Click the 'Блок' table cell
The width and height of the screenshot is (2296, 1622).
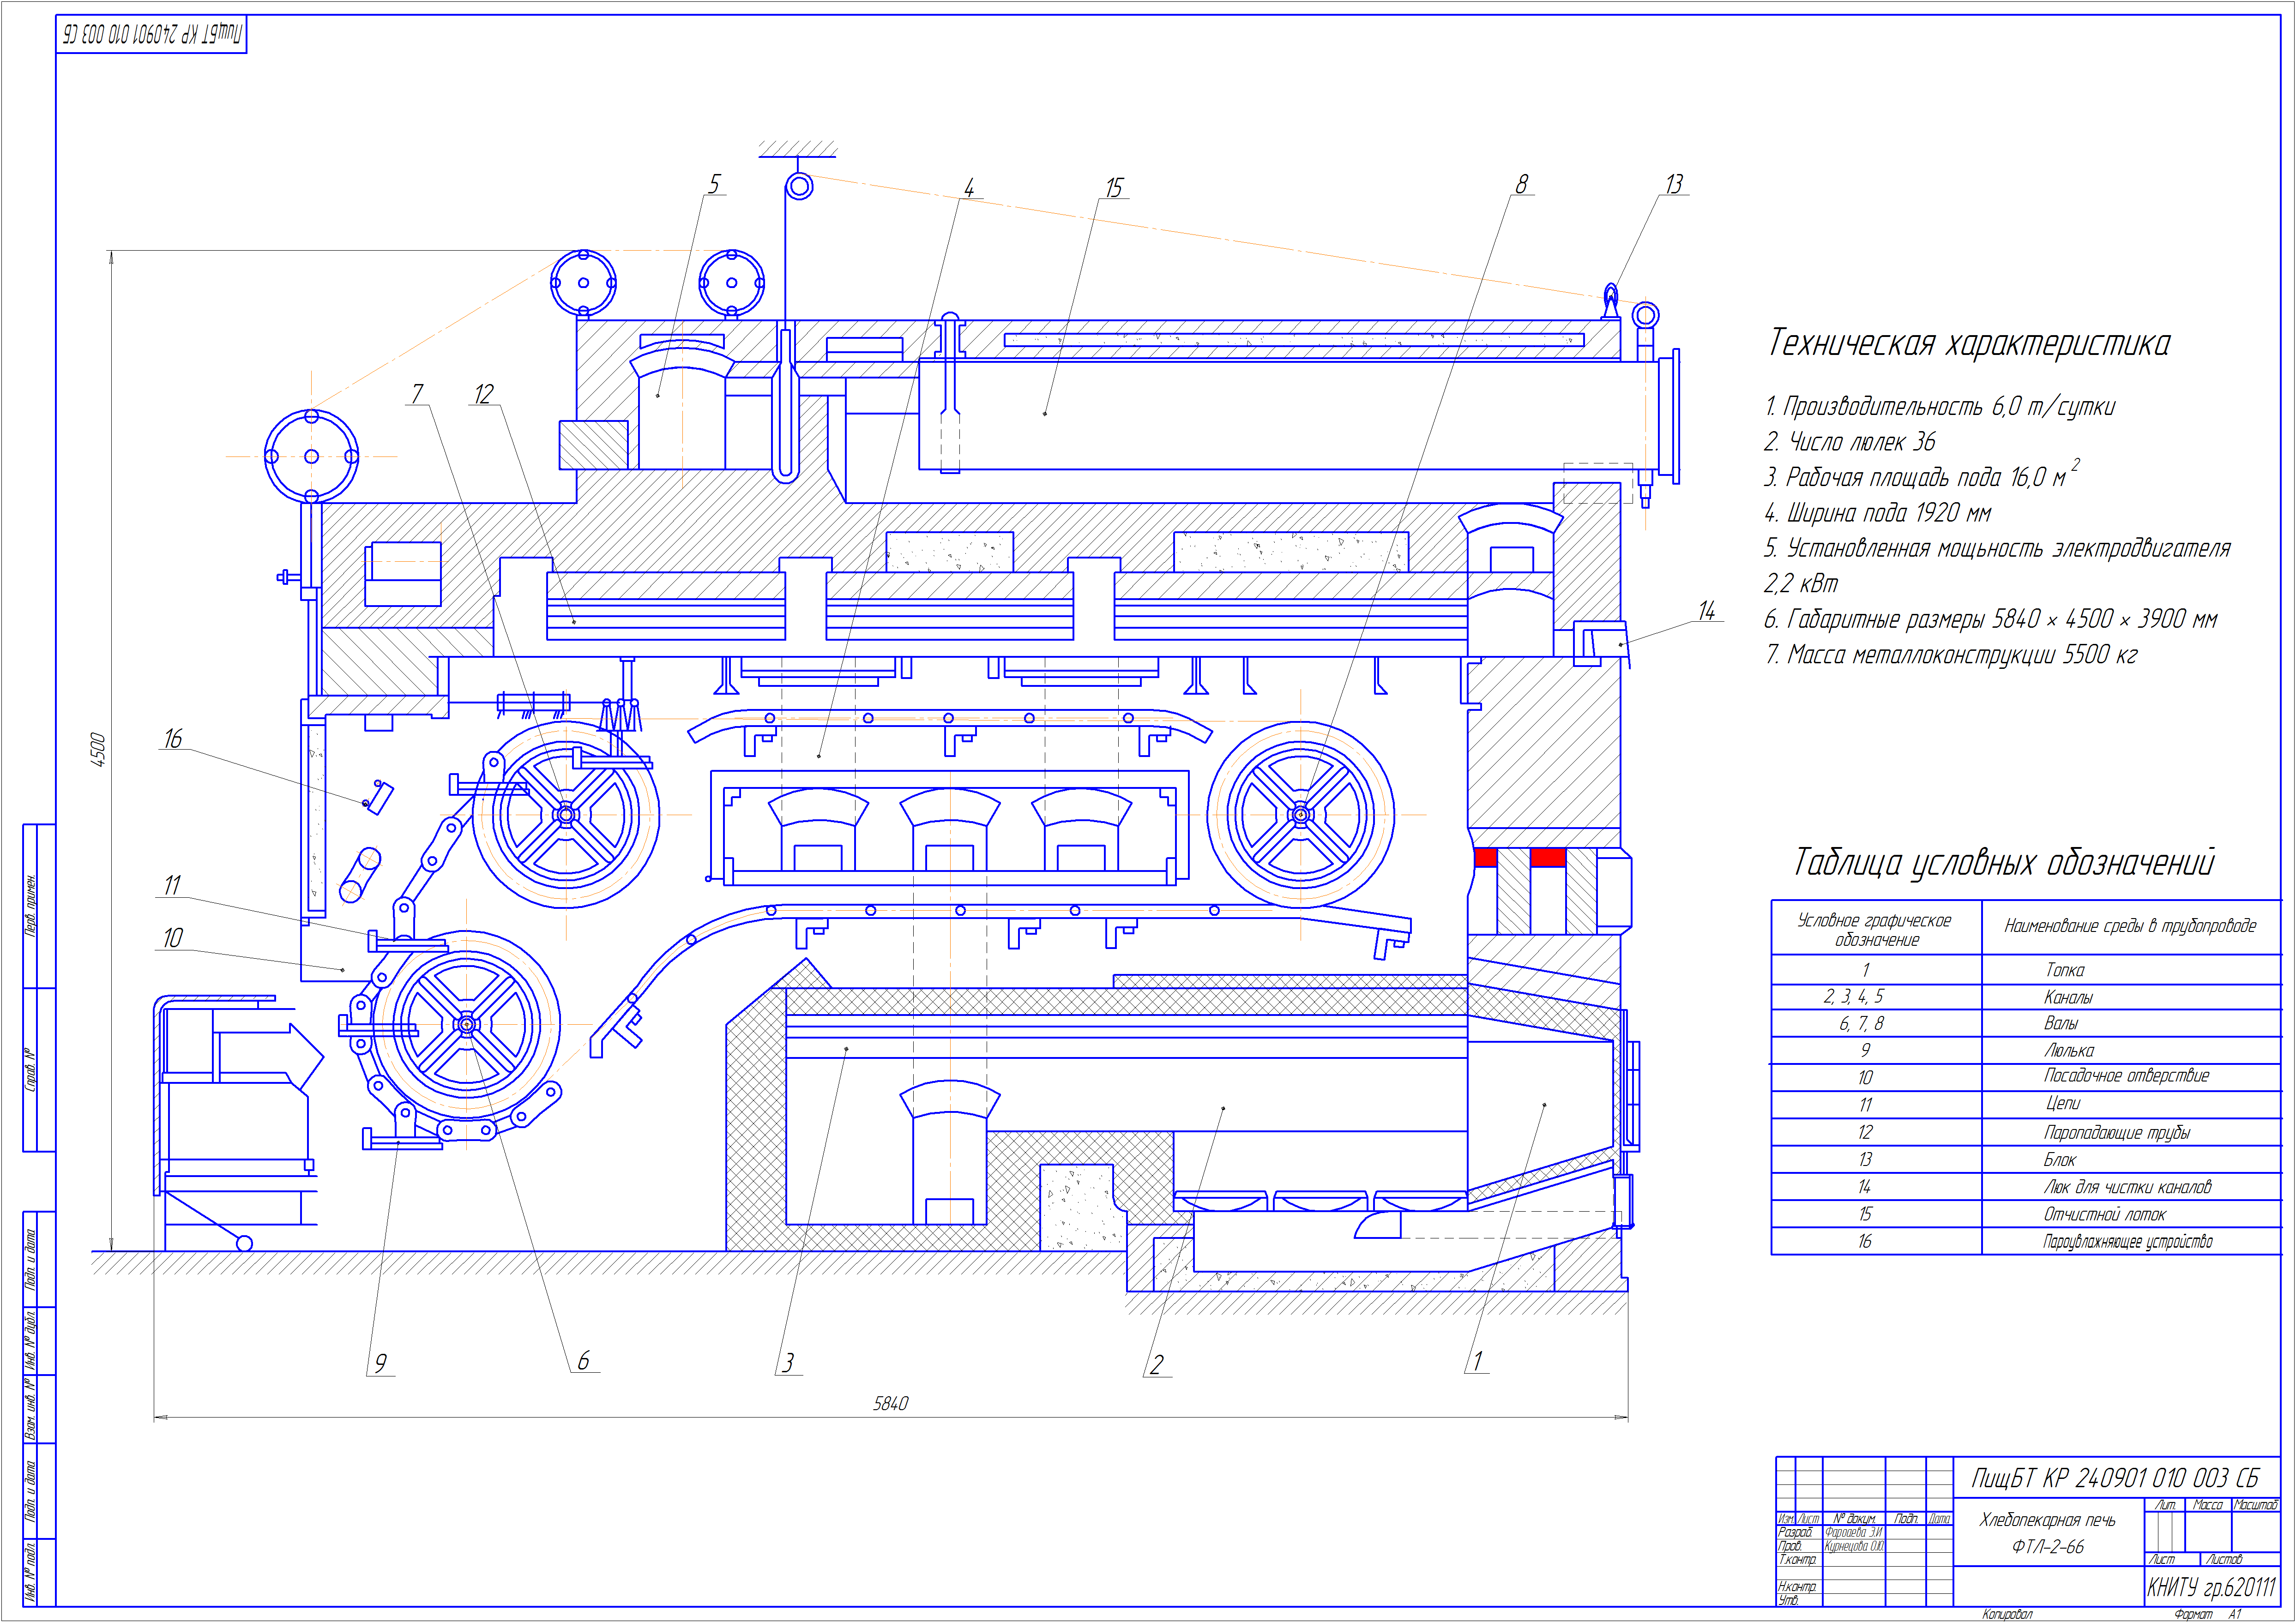[x=2060, y=1160]
